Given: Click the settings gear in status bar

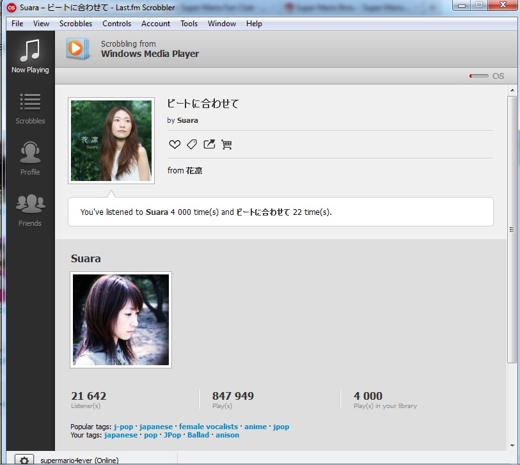Looking at the screenshot, I should click(24, 460).
